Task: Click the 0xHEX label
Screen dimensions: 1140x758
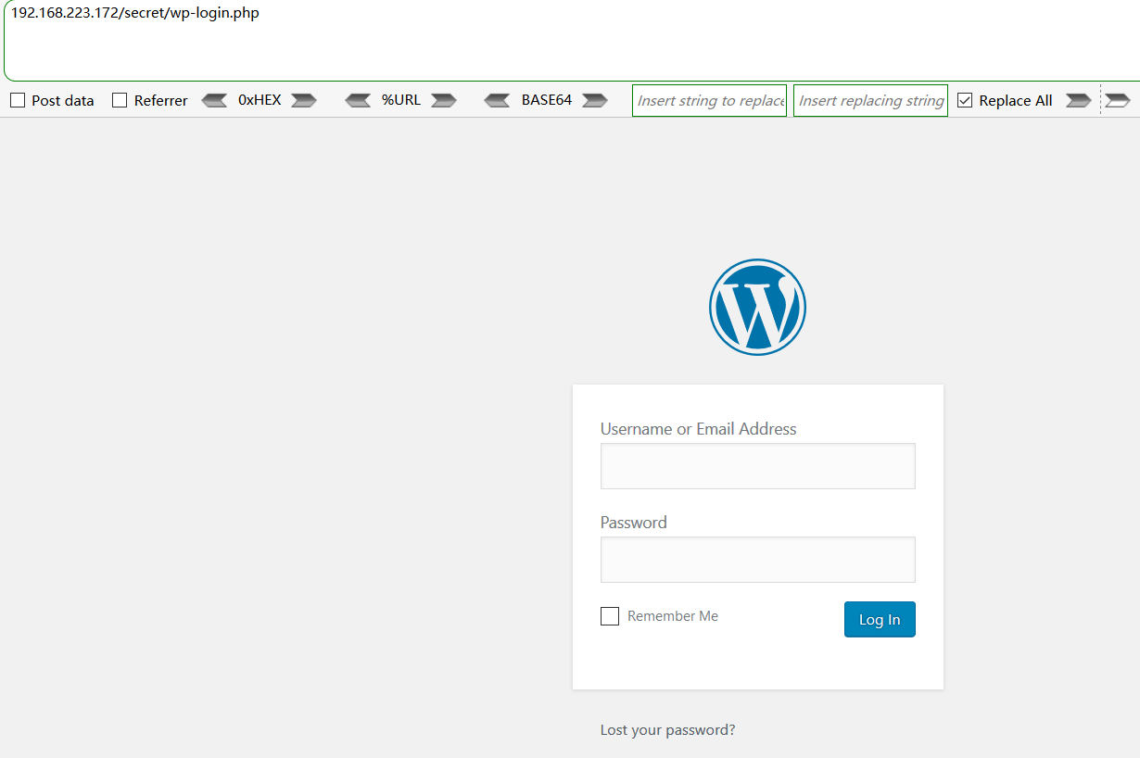Action: coord(260,100)
